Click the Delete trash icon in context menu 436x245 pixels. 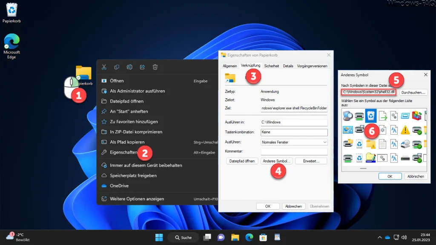pyautogui.click(x=155, y=67)
